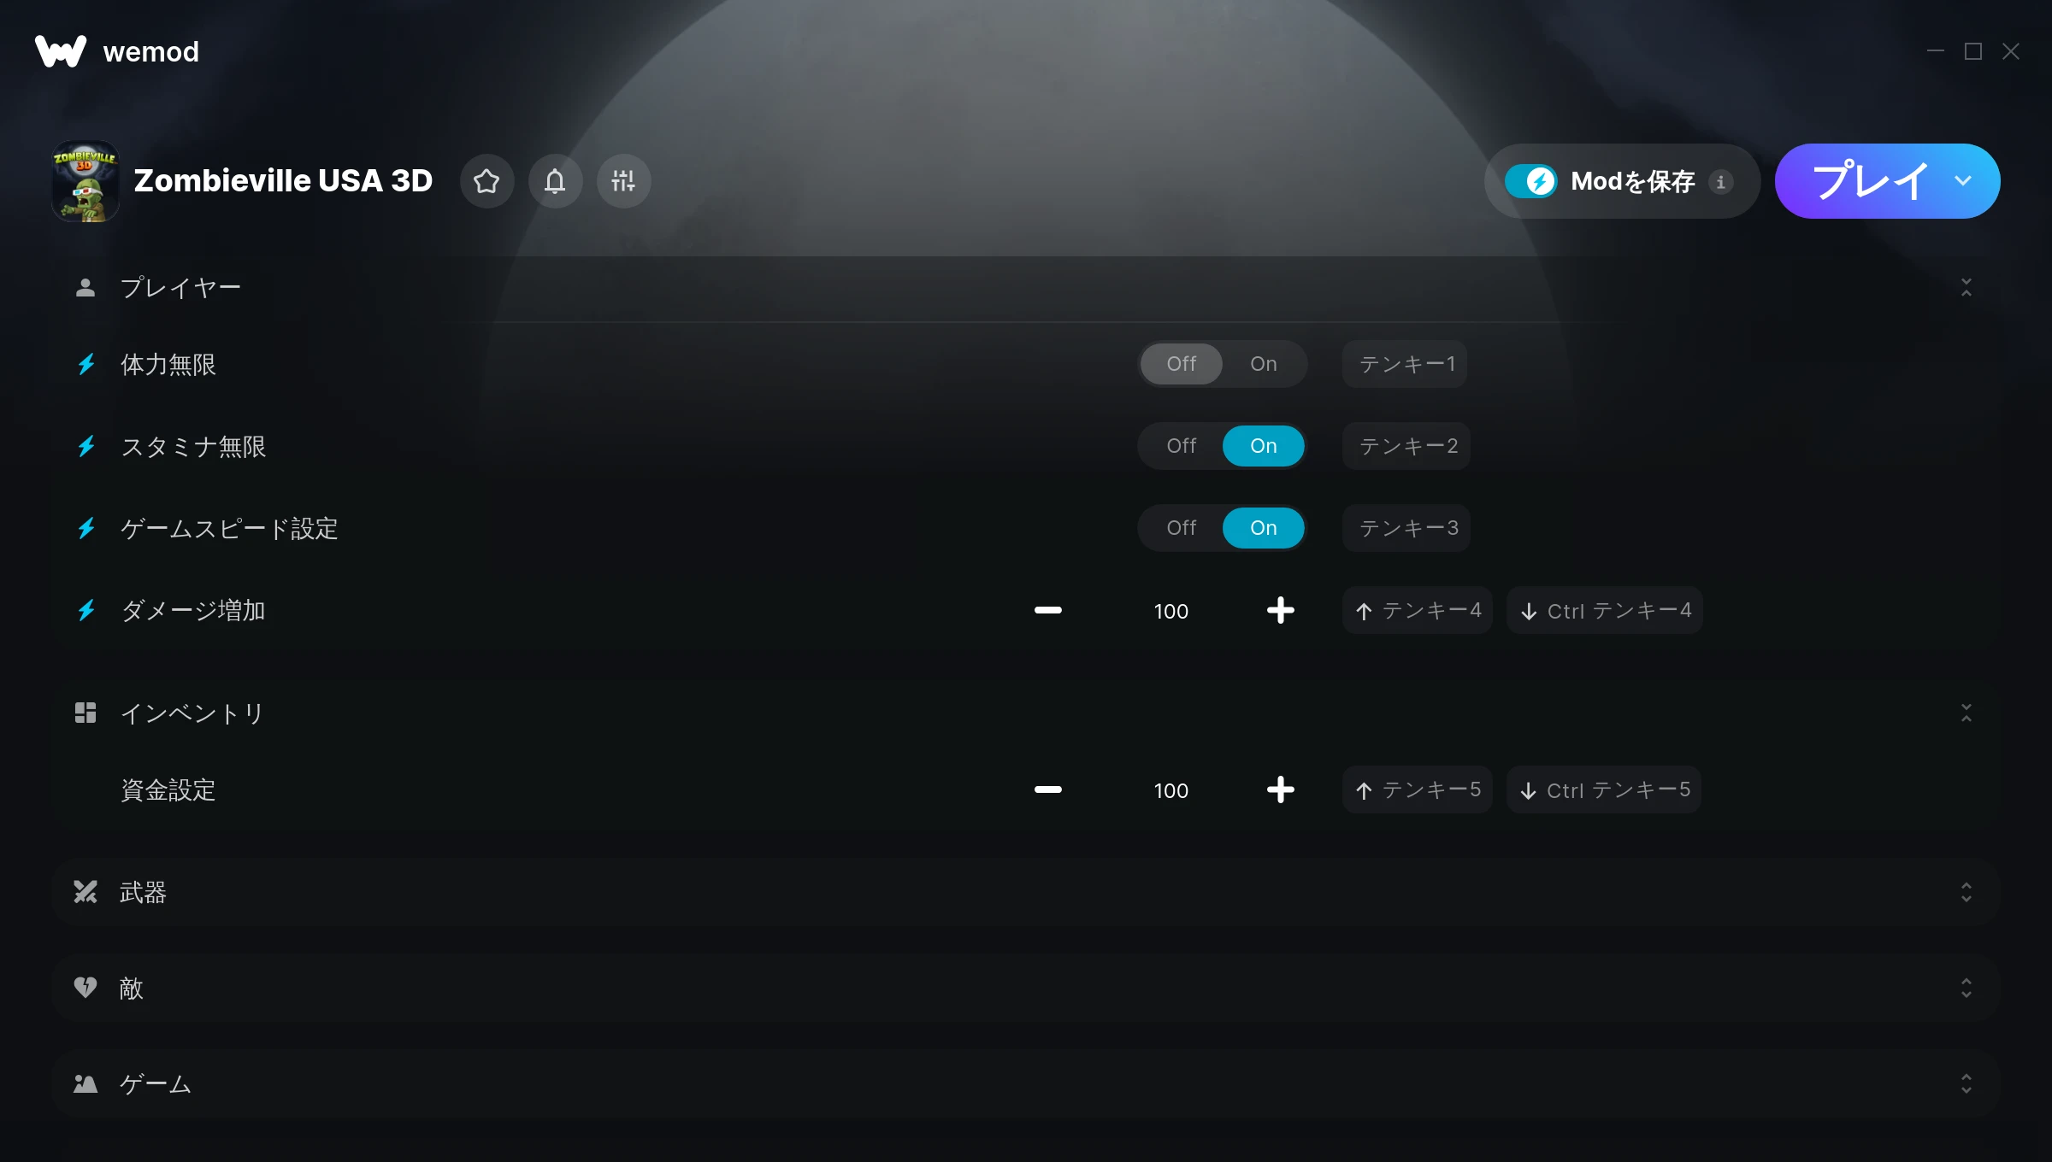Expand the 敵 category
2052x1162 pixels.
(1026, 988)
